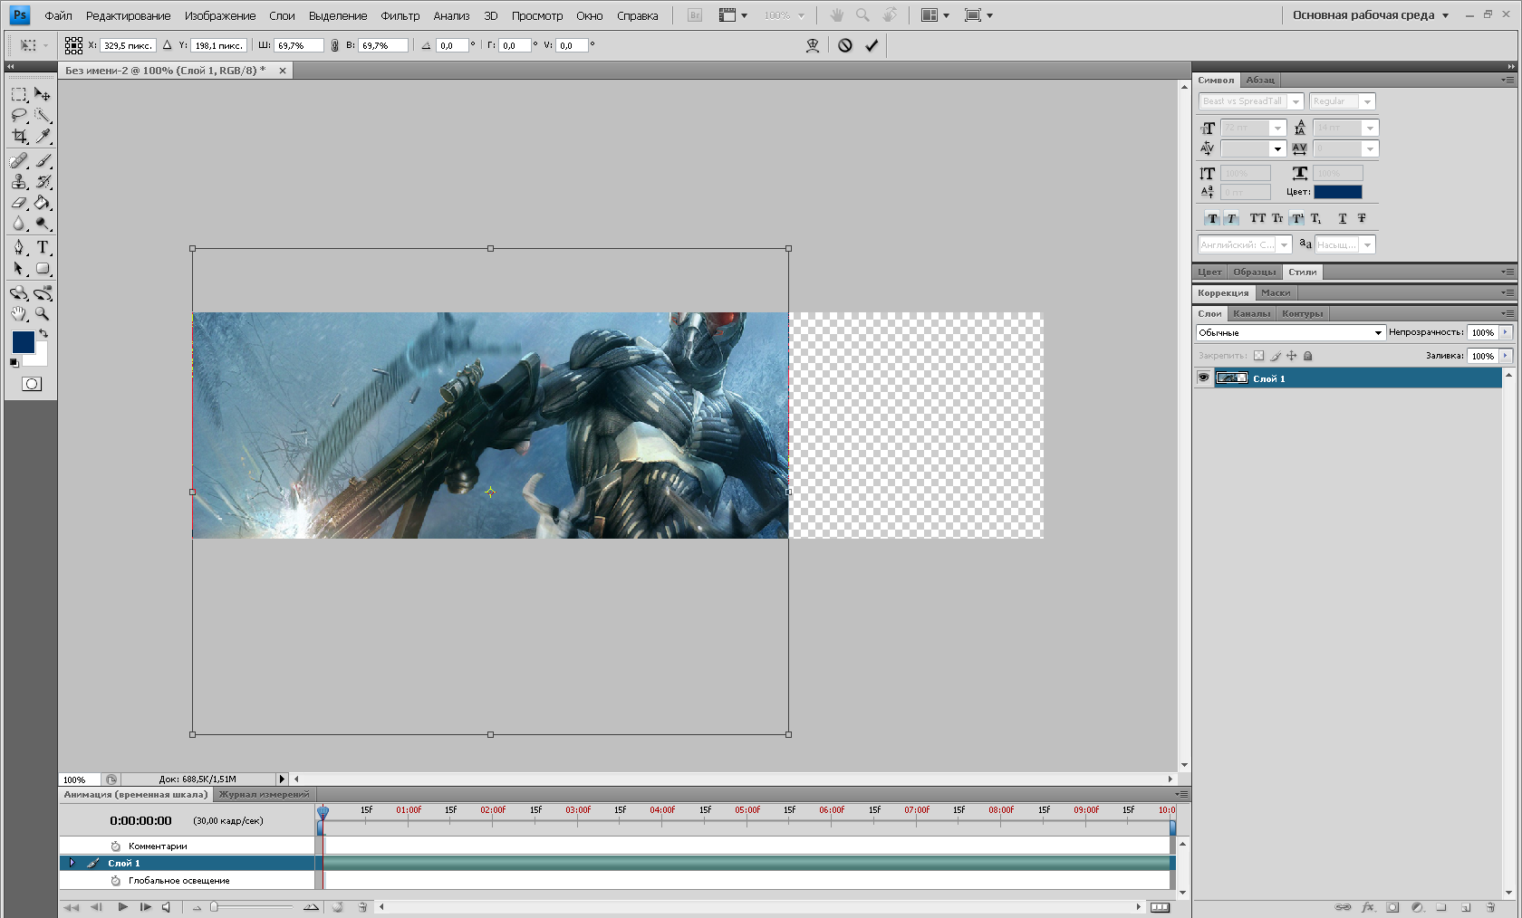Select the Pen tool

19,247
